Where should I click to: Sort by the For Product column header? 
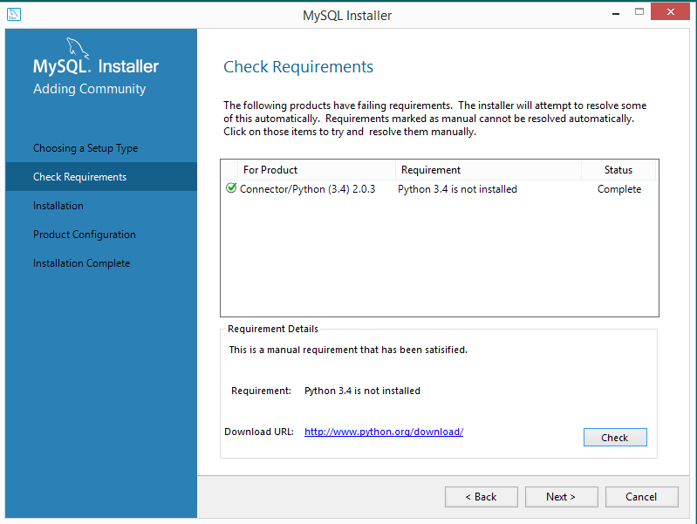[317, 170]
